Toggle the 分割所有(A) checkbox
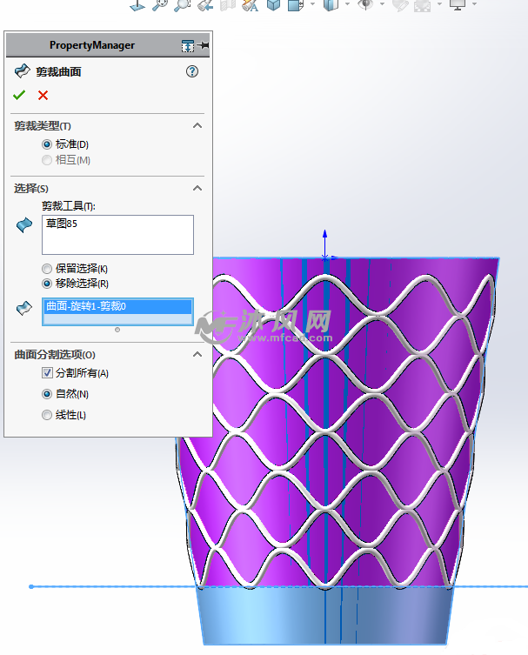The width and height of the screenshot is (528, 655). (47, 372)
